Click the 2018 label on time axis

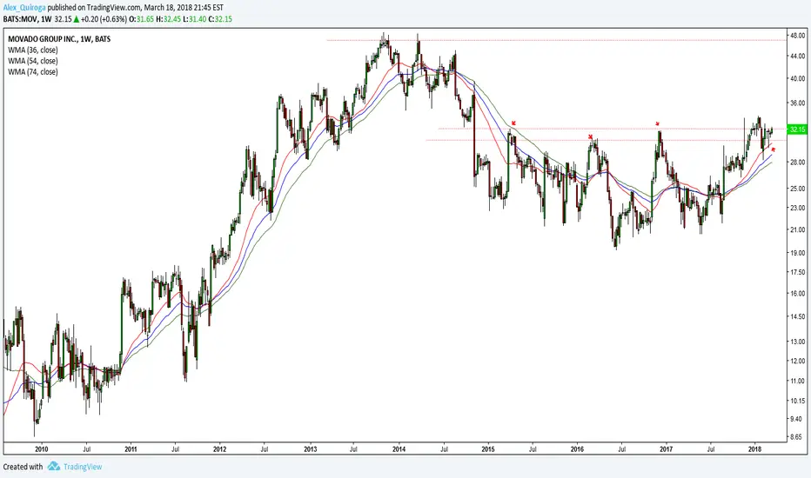coord(755,449)
